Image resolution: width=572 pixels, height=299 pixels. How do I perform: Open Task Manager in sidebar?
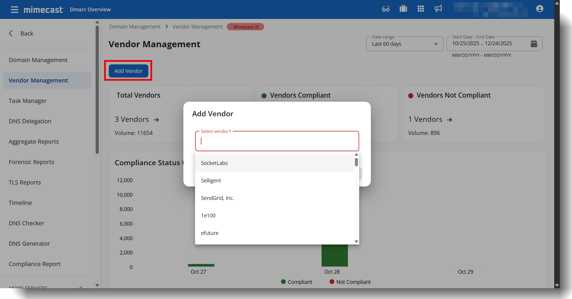(x=28, y=101)
